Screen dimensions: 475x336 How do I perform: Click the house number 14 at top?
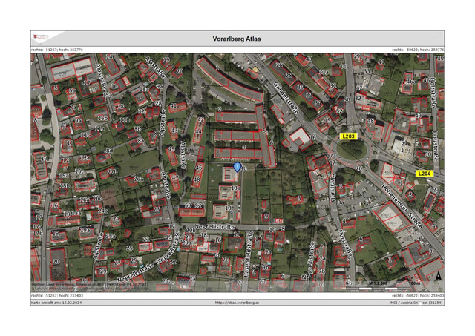pyautogui.click(x=109, y=56)
